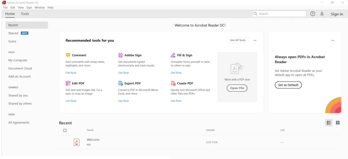Click the Create PDF tool icon
This screenshot has height=159, width=348.
pos(173,83)
